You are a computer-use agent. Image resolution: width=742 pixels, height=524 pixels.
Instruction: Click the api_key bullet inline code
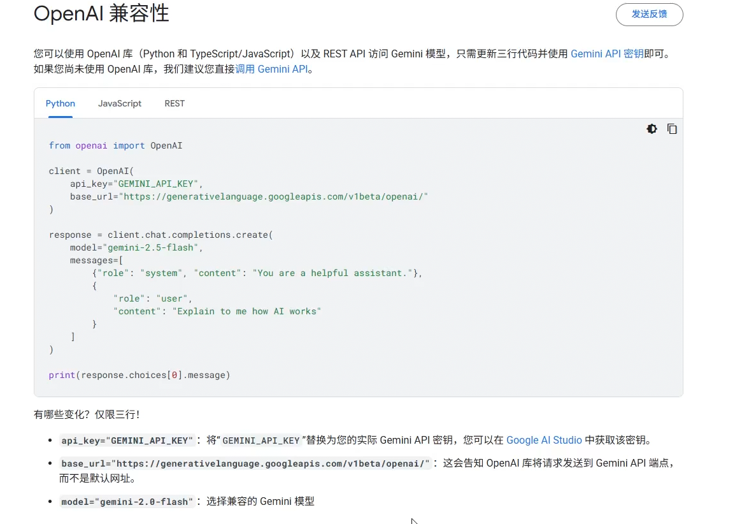pyautogui.click(x=127, y=440)
